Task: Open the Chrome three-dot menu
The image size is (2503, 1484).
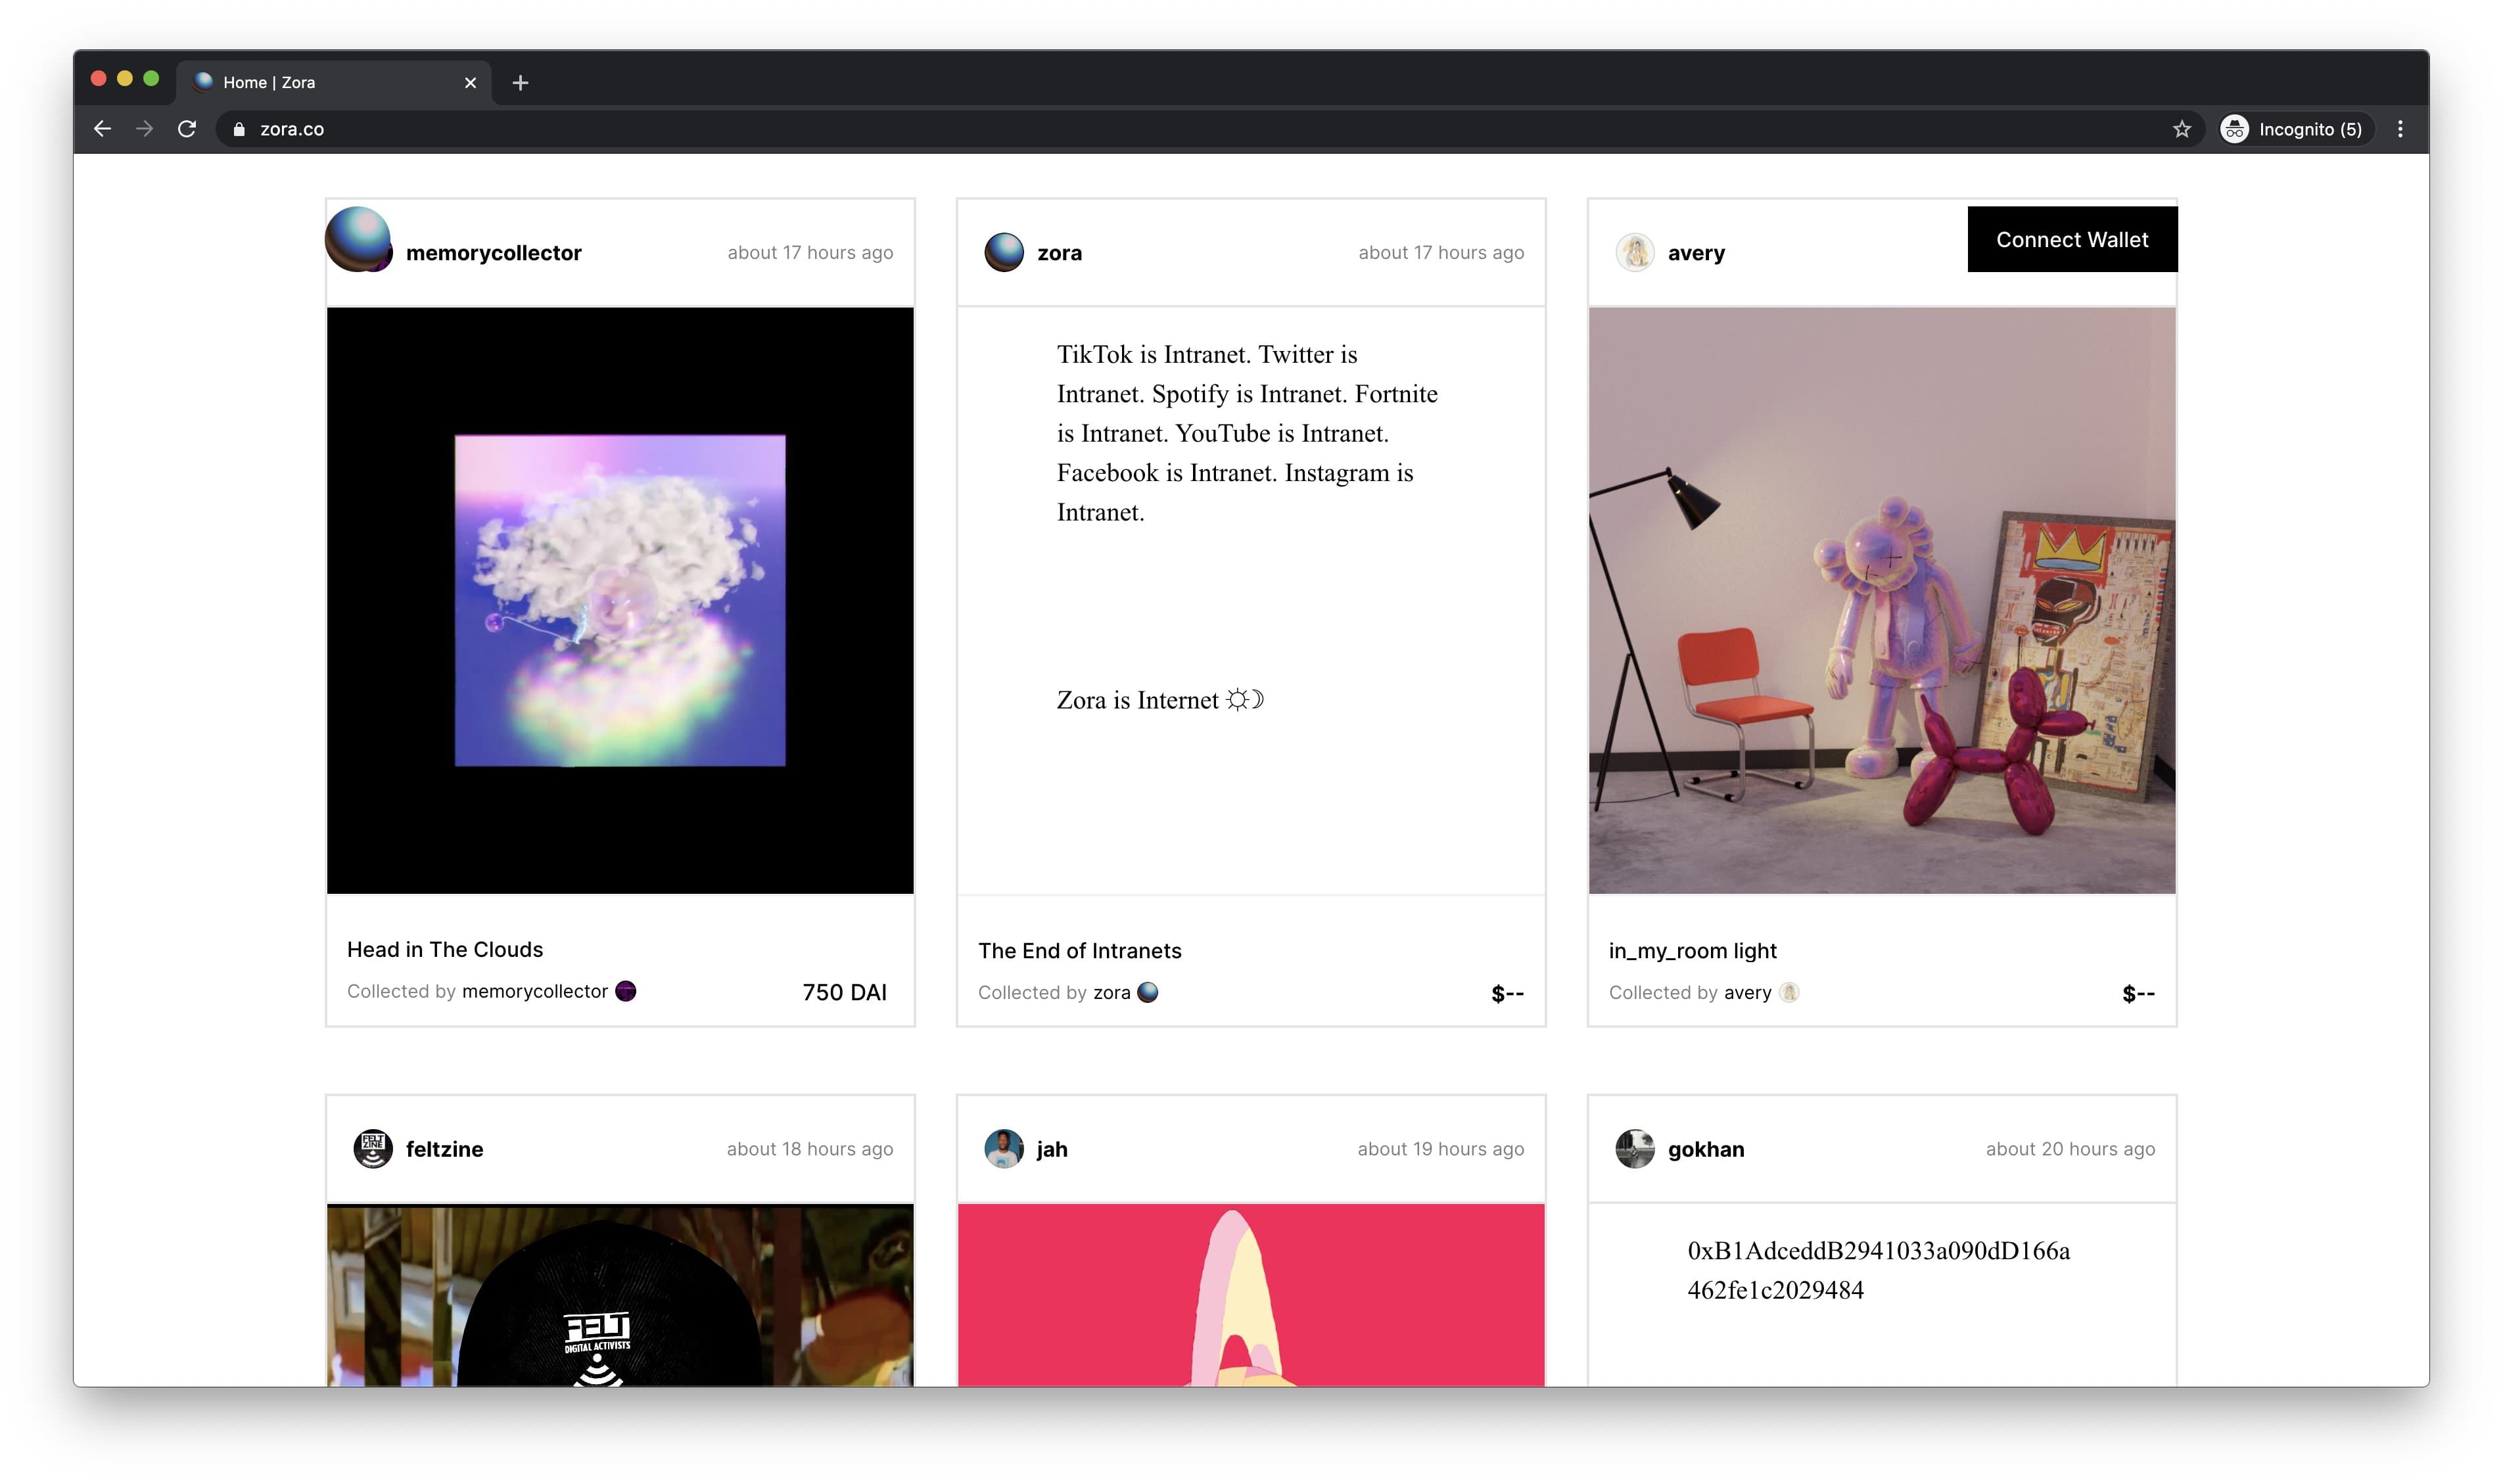Action: click(x=2399, y=129)
